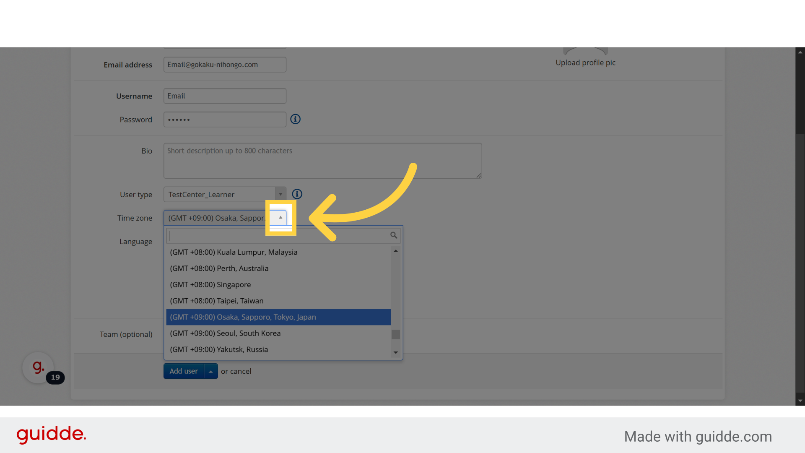This screenshot has width=805, height=453.
Task: Choose Singapore time zone option
Action: pyautogui.click(x=210, y=284)
